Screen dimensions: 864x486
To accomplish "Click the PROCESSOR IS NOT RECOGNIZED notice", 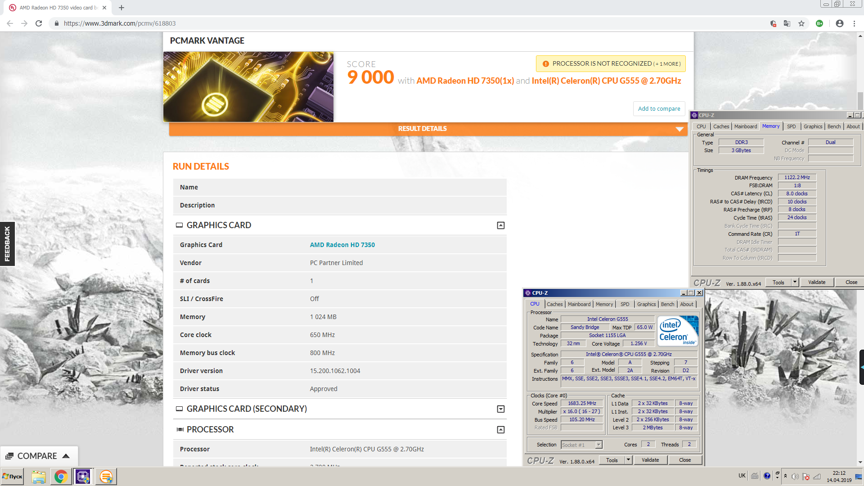I will [x=611, y=64].
